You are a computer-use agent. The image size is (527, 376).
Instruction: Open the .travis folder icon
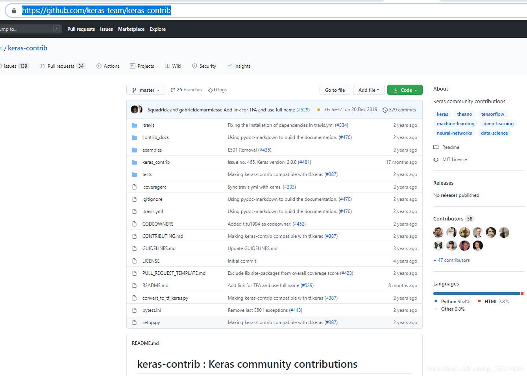[x=135, y=125]
